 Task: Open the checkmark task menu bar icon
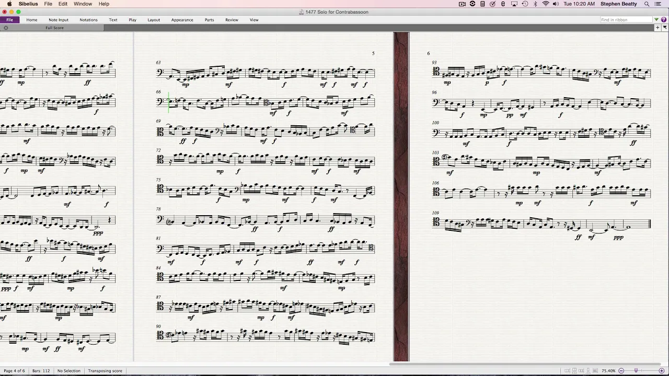[492, 4]
